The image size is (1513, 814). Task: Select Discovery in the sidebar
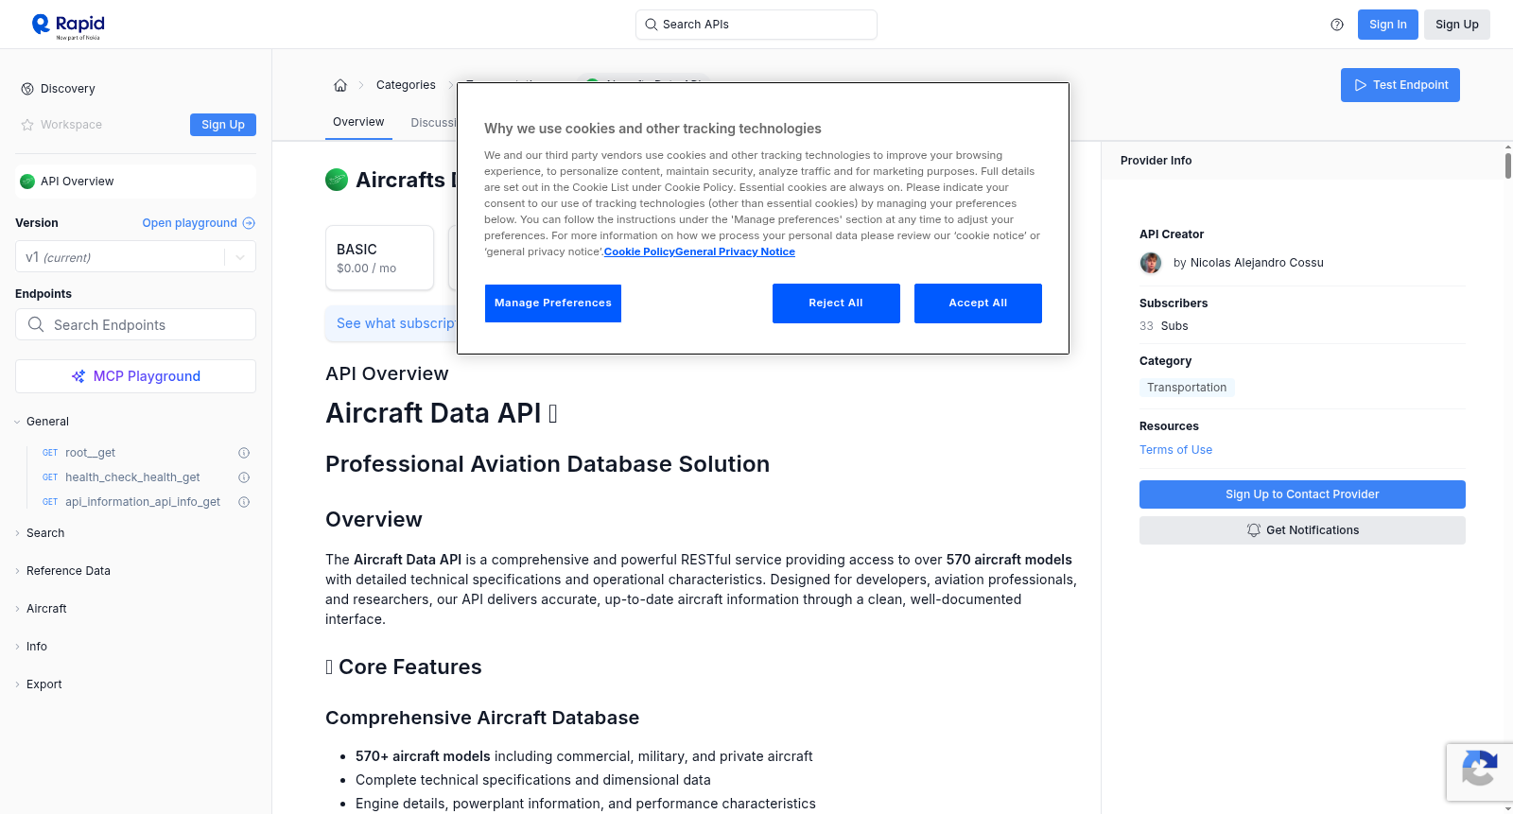(x=68, y=89)
